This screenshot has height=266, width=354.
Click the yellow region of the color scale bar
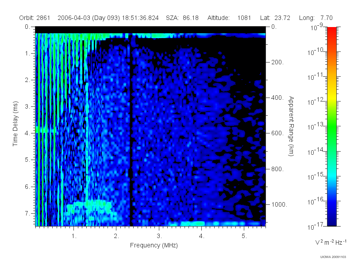pos(332,97)
